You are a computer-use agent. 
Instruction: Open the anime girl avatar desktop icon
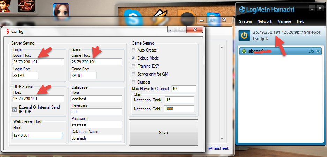[x=61, y=11]
